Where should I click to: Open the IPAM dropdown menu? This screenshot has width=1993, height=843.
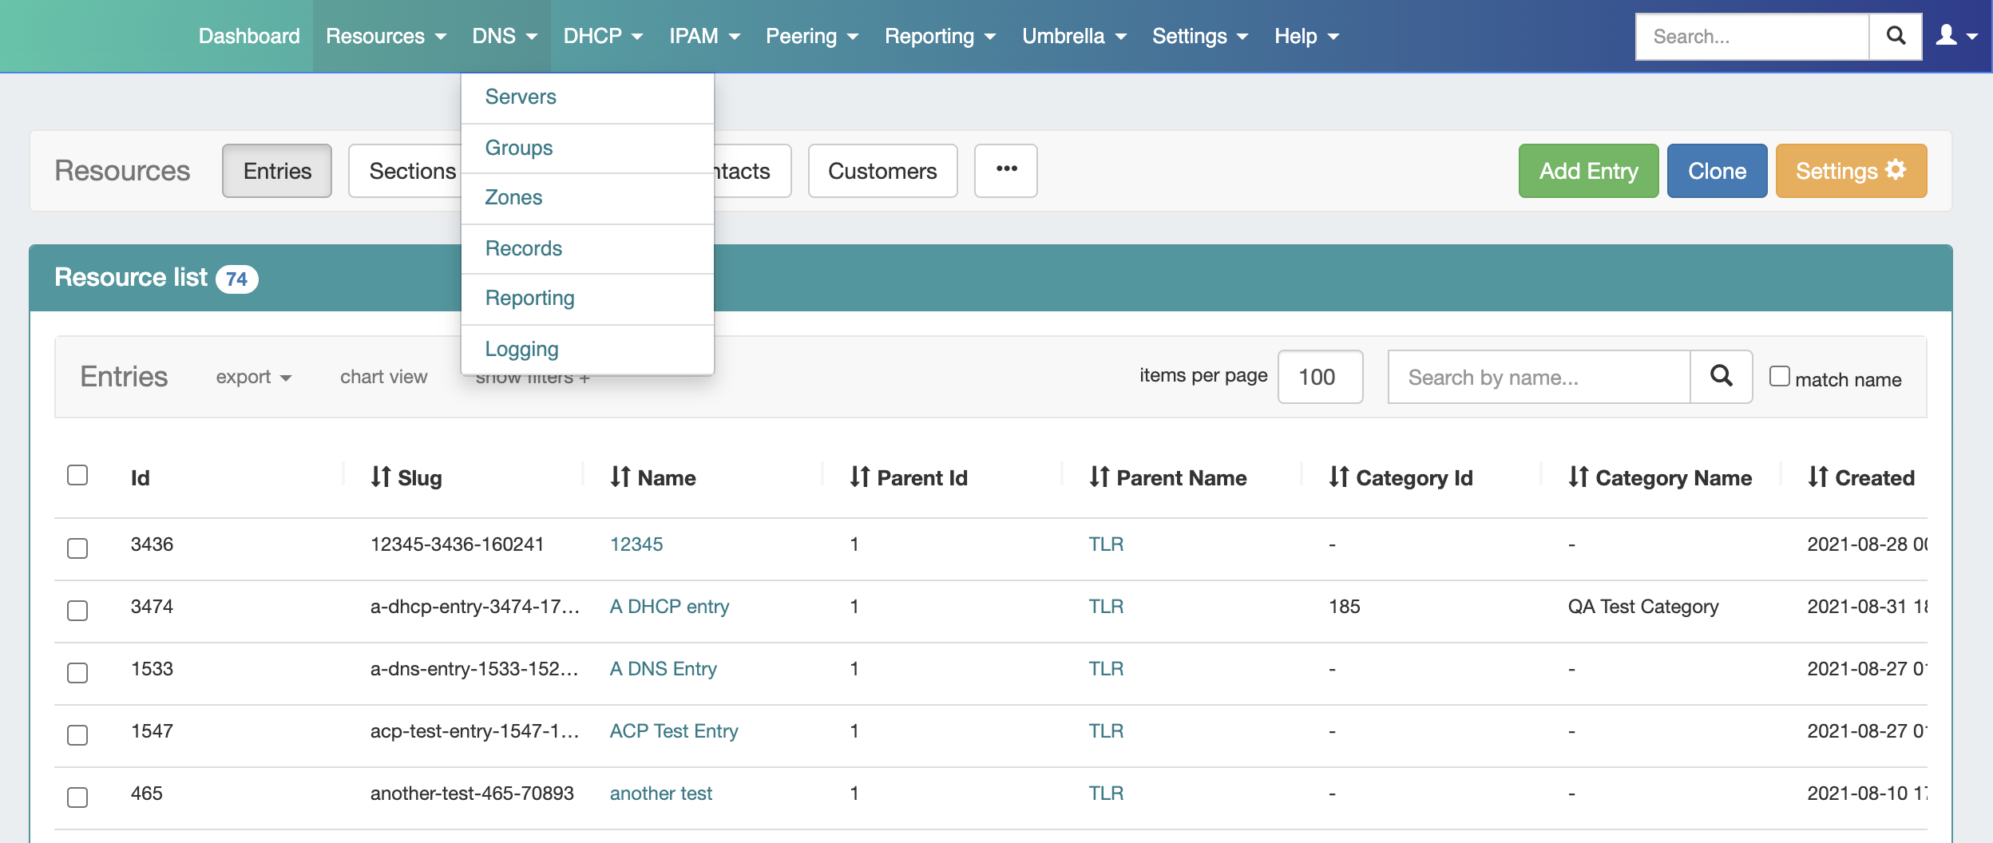tap(704, 36)
